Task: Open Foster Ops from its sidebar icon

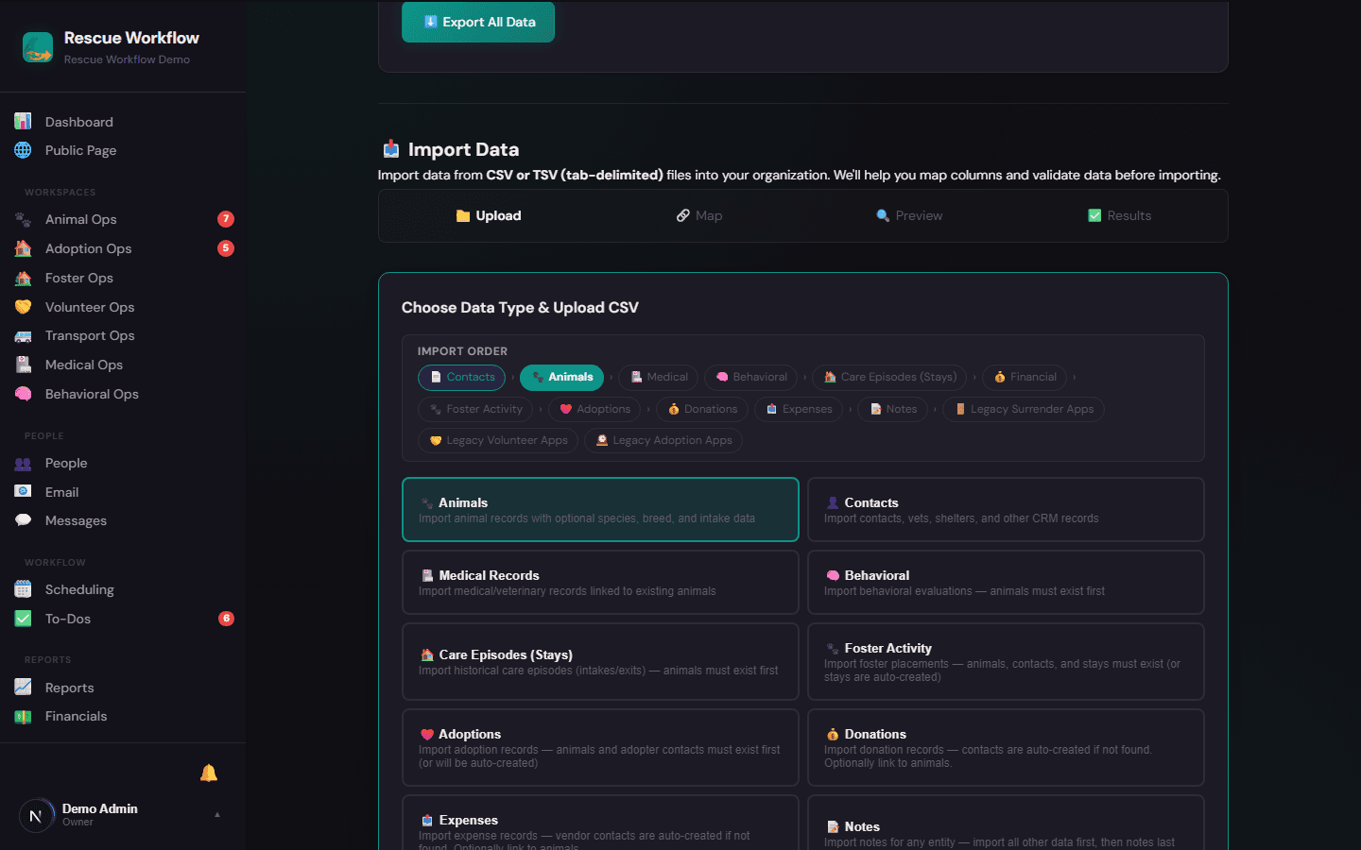Action: click(x=24, y=278)
